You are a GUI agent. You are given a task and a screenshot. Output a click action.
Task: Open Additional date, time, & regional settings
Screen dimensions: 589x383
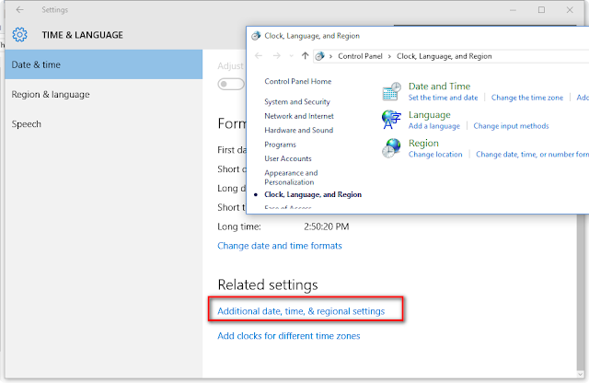(x=307, y=311)
